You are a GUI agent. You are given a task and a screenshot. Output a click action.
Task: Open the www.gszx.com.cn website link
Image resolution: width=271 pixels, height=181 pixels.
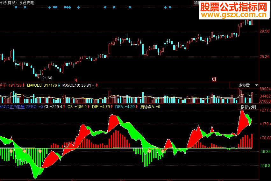click(234, 15)
